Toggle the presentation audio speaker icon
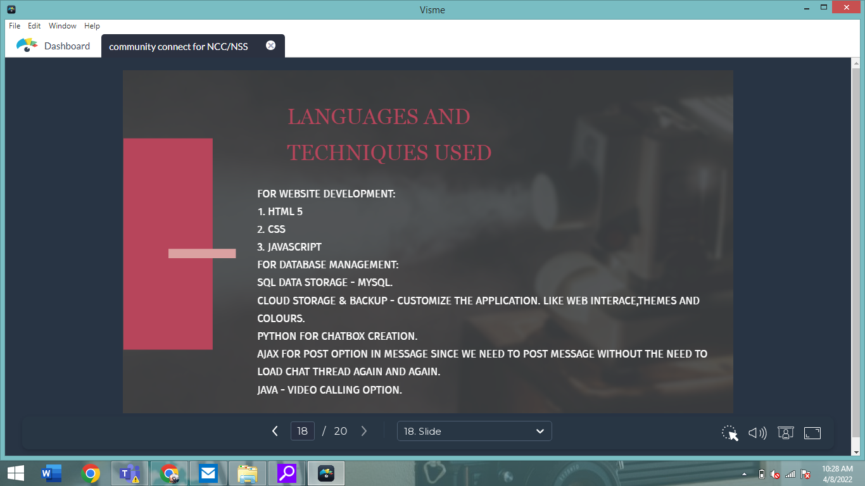The width and height of the screenshot is (865, 486). coord(757,433)
